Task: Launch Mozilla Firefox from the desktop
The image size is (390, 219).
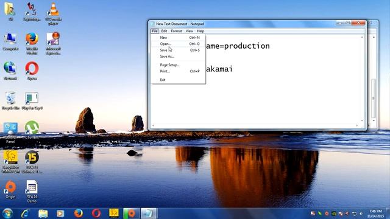Action: point(32,43)
